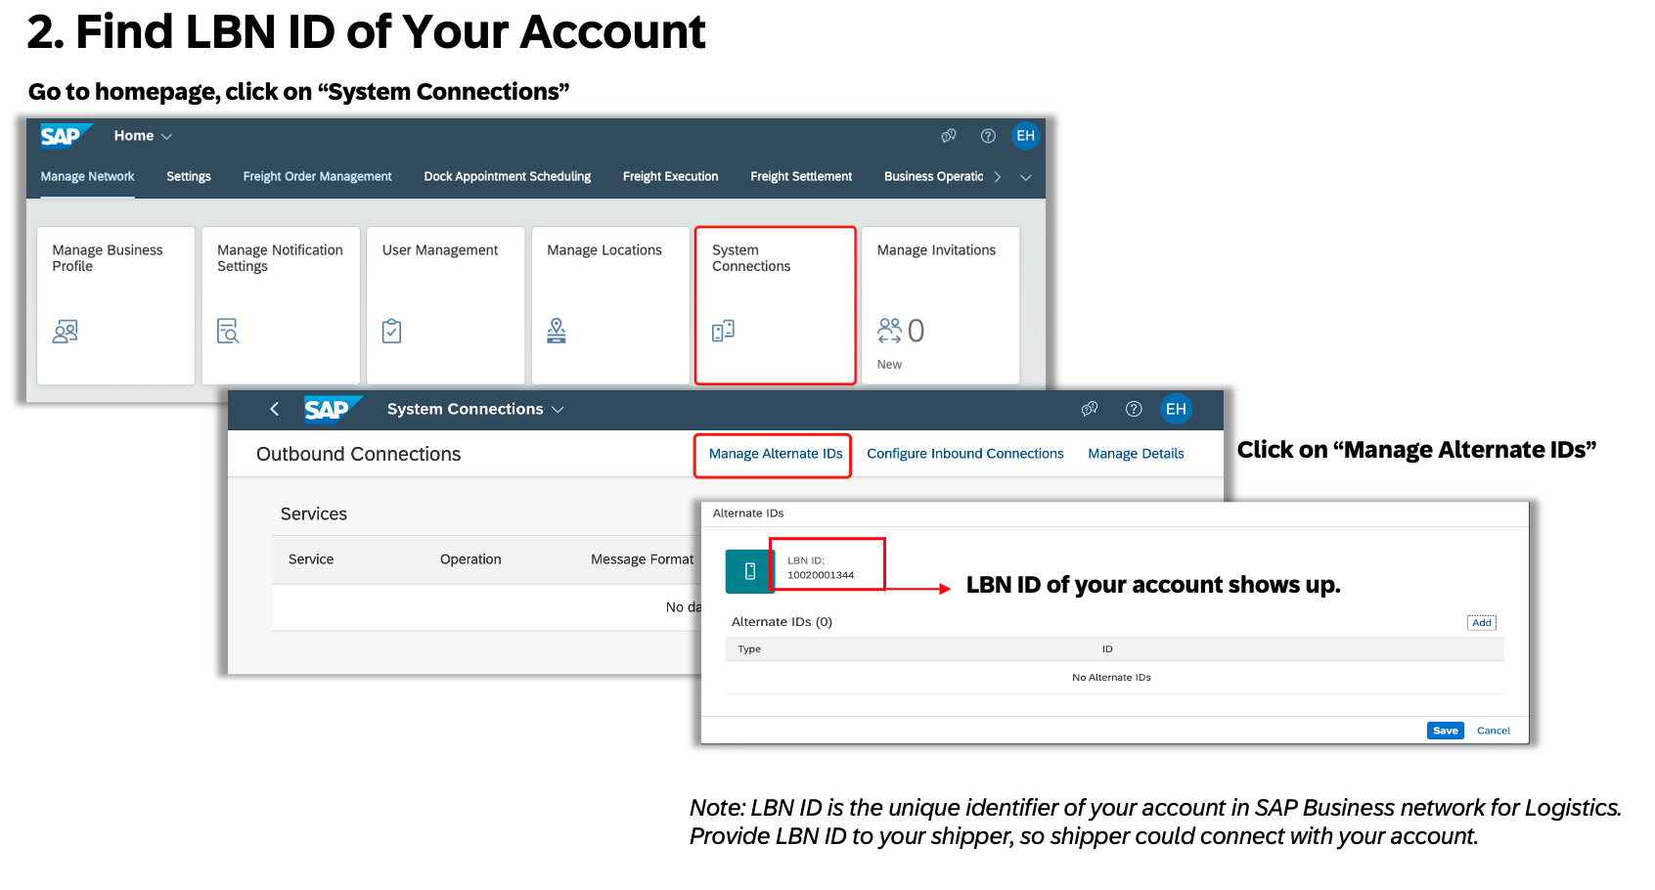The width and height of the screenshot is (1655, 890).
Task: Select Freight Execution tab
Action: (x=670, y=176)
